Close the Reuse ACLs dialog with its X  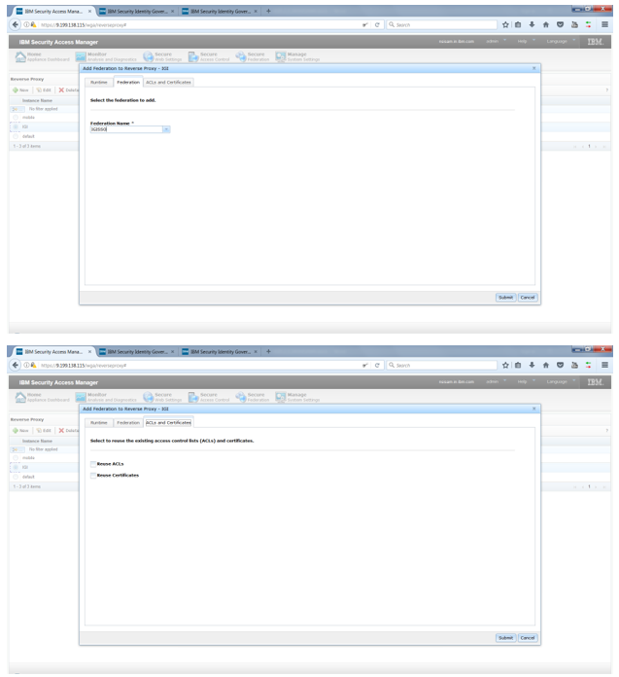[534, 409]
